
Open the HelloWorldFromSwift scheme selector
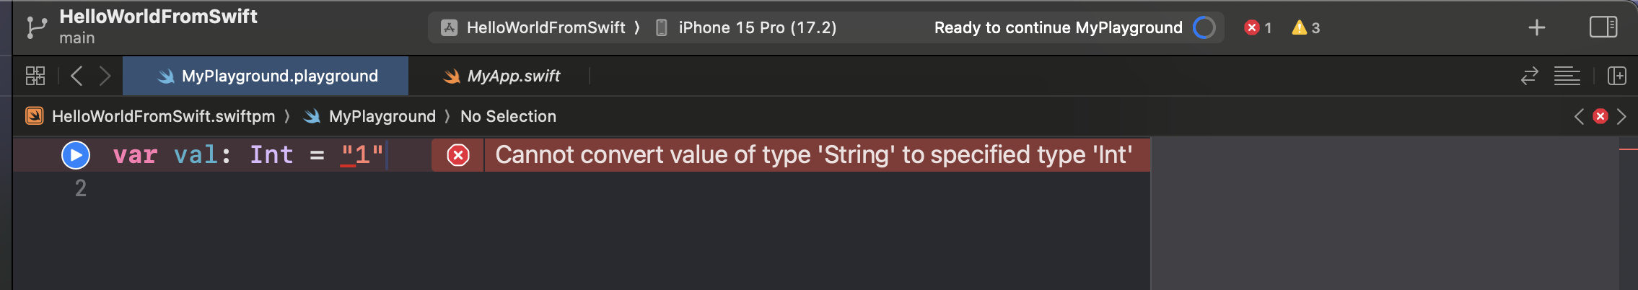click(545, 27)
